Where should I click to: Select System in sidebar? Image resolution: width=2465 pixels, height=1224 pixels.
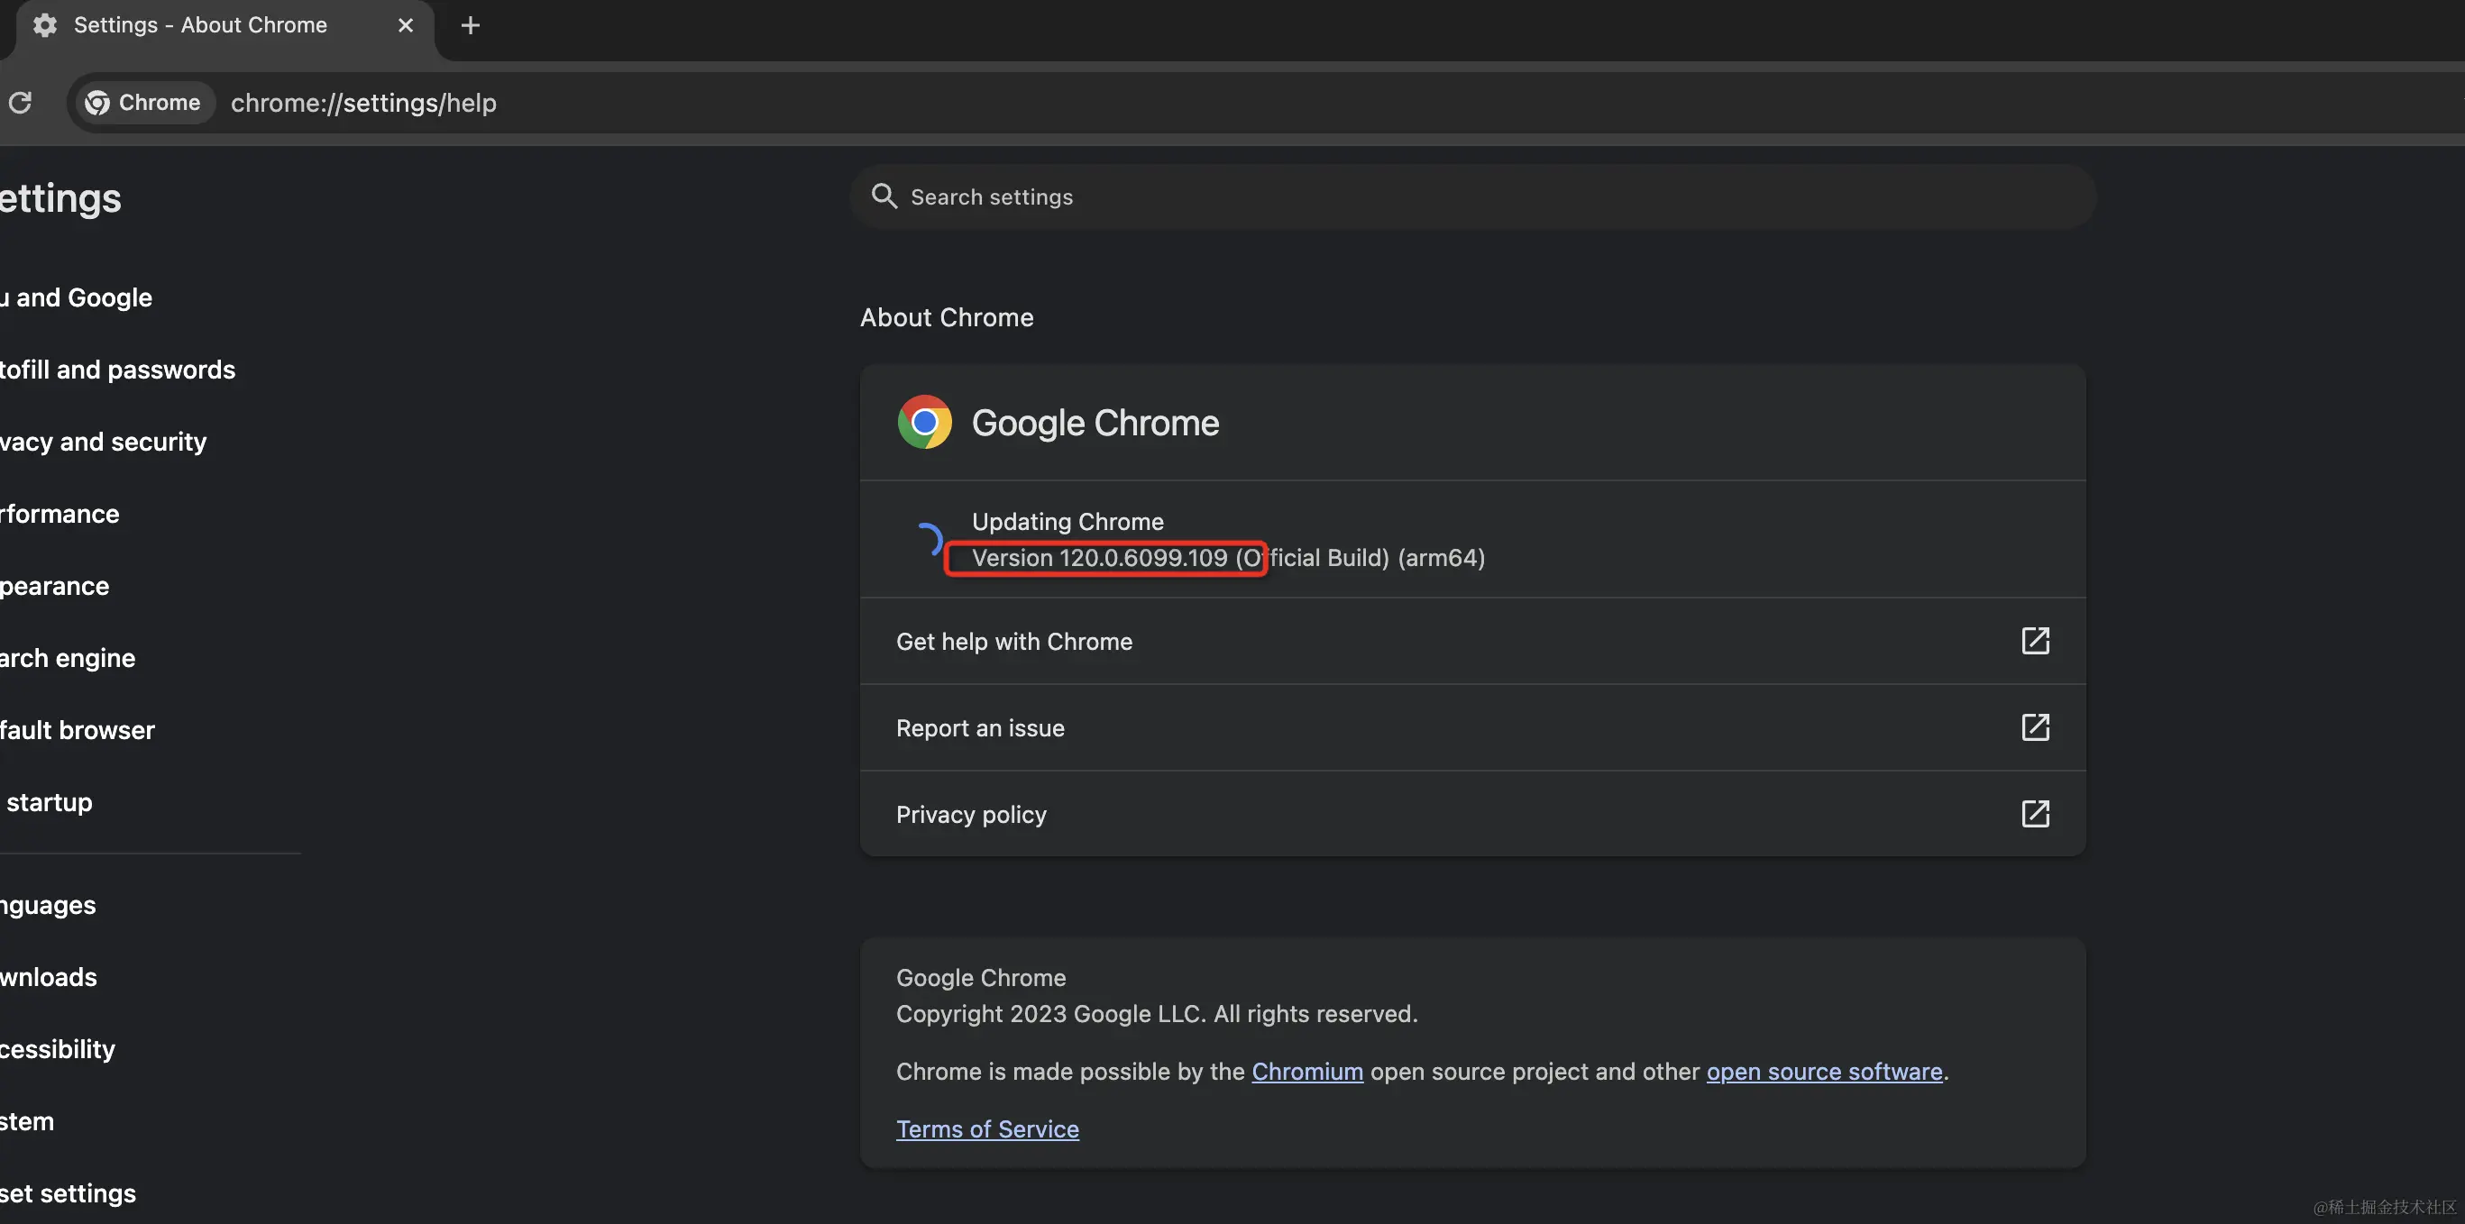click(27, 1120)
